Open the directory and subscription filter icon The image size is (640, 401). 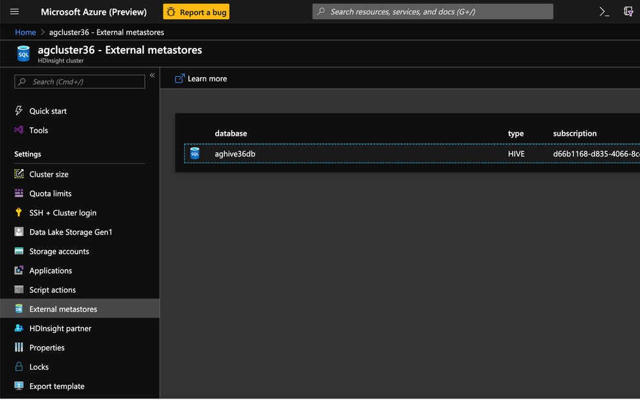point(628,12)
